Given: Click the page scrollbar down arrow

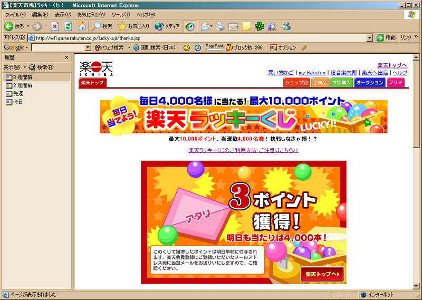Looking at the screenshot, I should (x=416, y=286).
